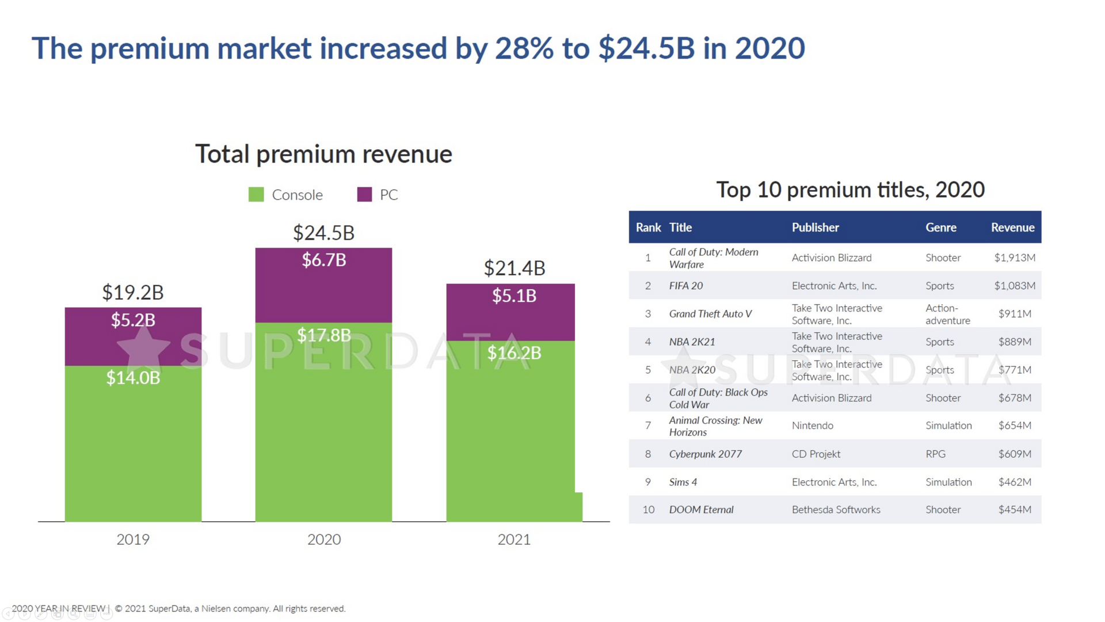1105x622 pixels.
Task: Select 'Animal Crossing: New Horizons' cell
Action: pos(715,426)
